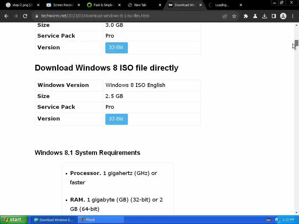Close the step-2.png tab

38,5
